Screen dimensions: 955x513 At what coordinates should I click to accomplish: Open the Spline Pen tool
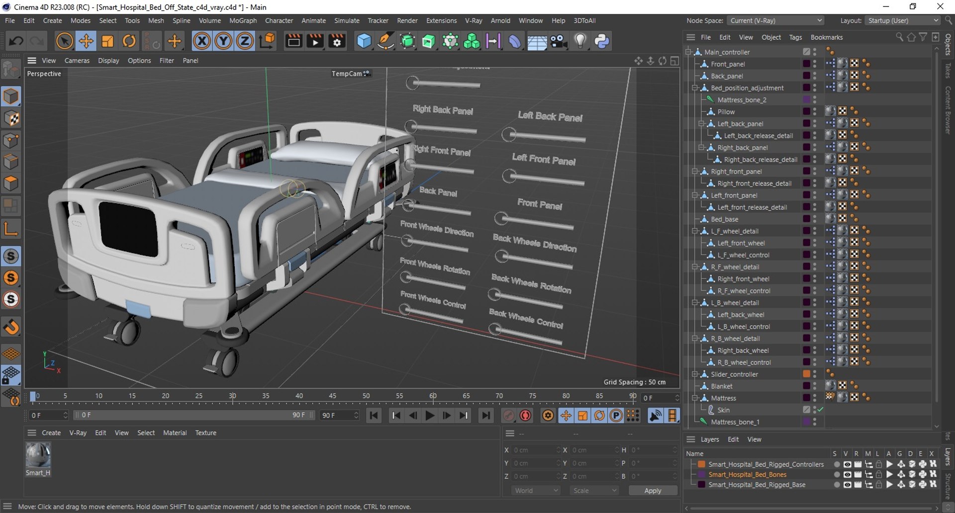pyautogui.click(x=385, y=41)
